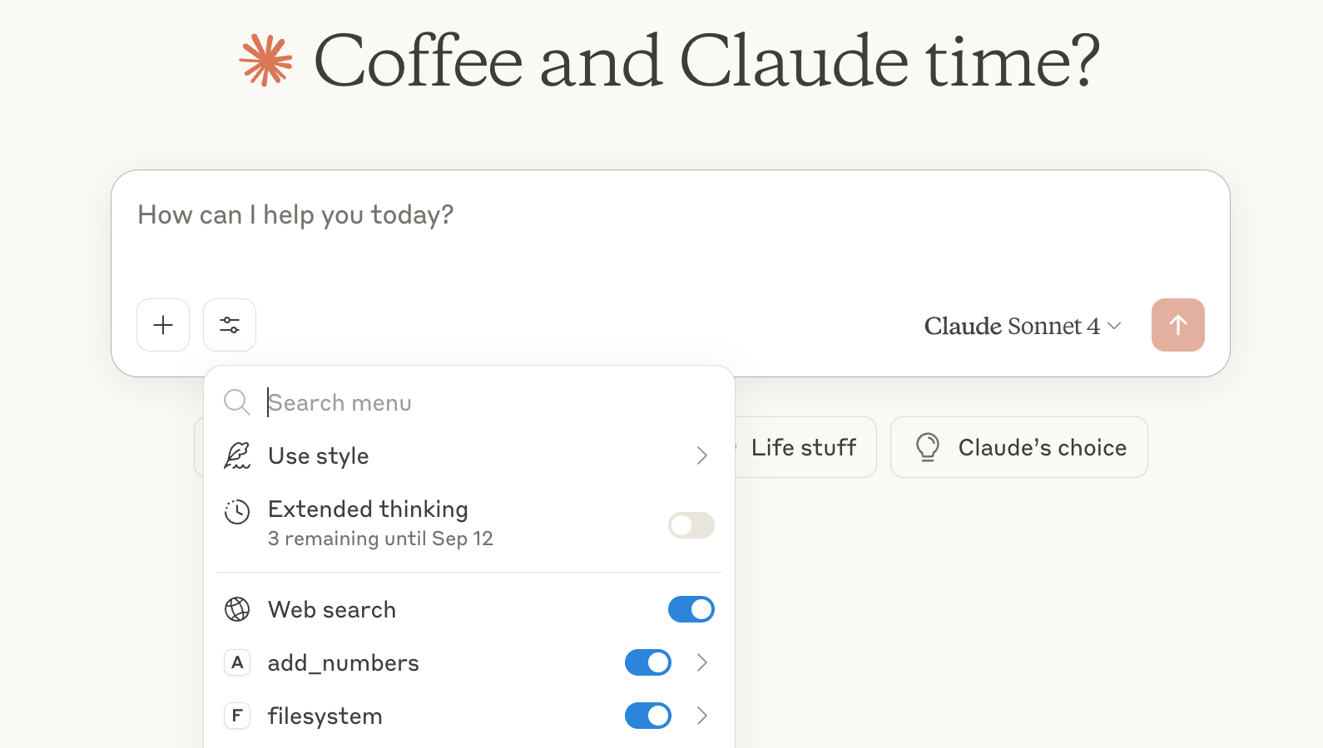Open the Claude Sonnet 4 model dropdown
The height and width of the screenshot is (748, 1323).
point(1023,326)
